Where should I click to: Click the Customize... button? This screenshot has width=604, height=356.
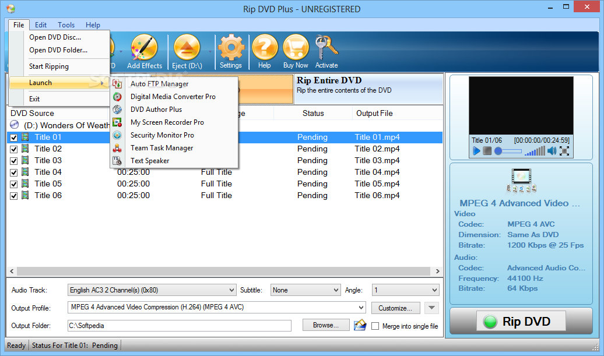click(395, 308)
